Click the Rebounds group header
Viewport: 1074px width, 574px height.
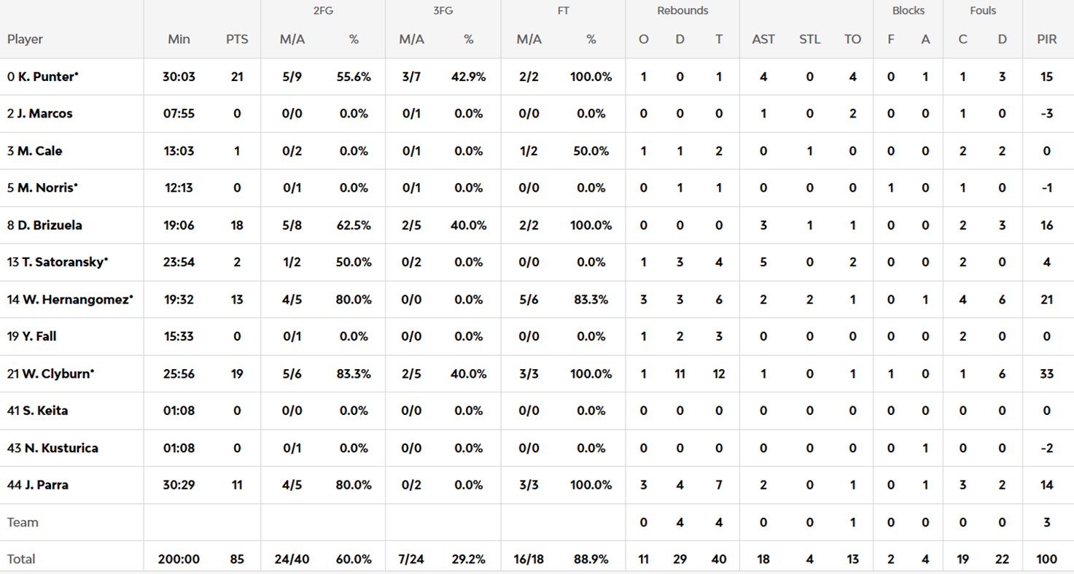(682, 11)
